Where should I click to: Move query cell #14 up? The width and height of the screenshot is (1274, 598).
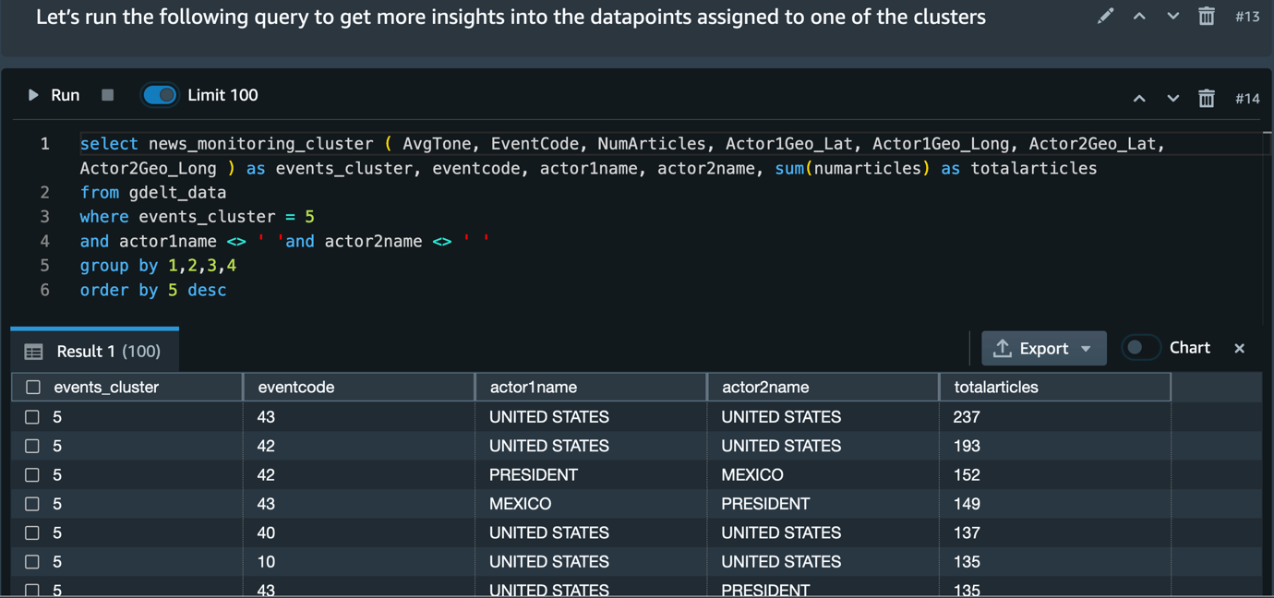(x=1139, y=98)
